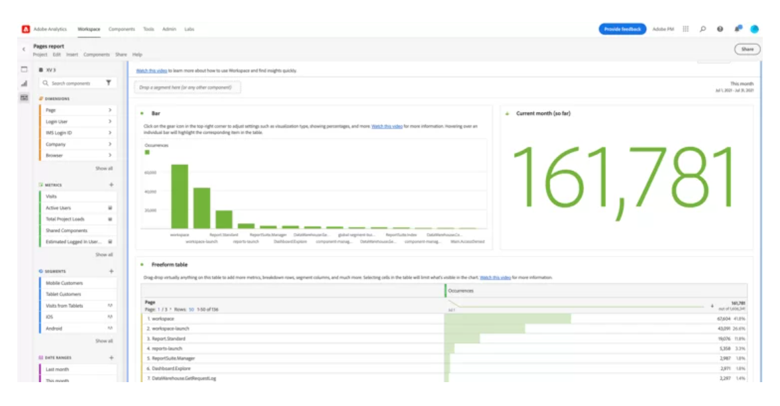
Task: Click the tallest workspace bar in chart
Action: coord(180,196)
